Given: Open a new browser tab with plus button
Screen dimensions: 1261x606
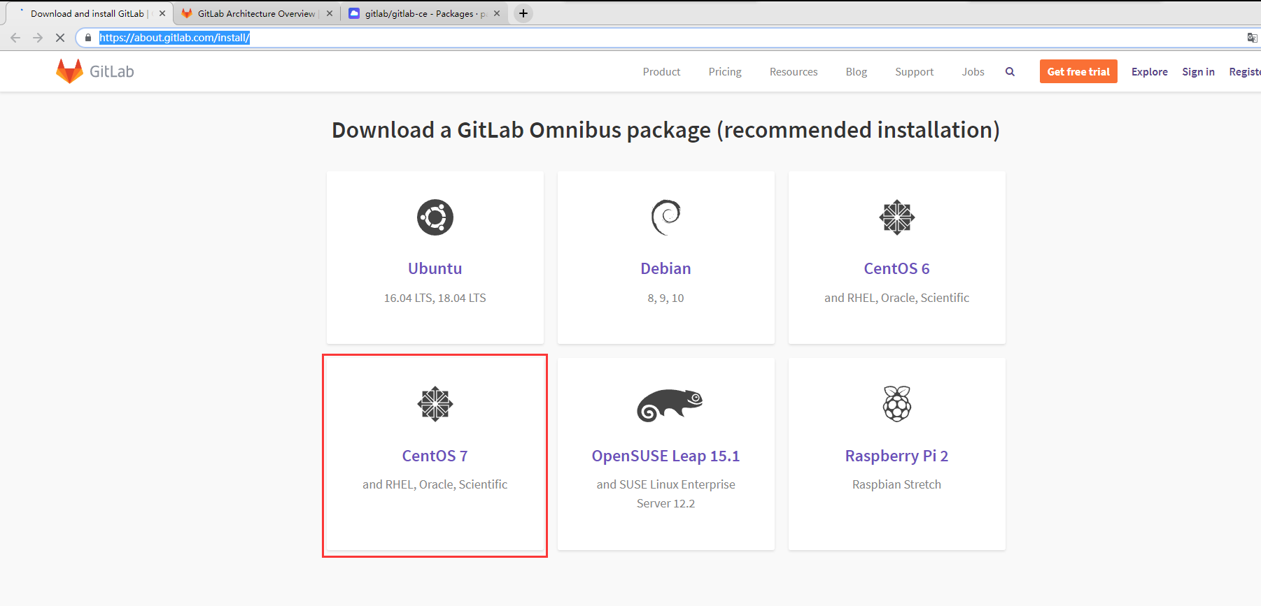Looking at the screenshot, I should (523, 13).
